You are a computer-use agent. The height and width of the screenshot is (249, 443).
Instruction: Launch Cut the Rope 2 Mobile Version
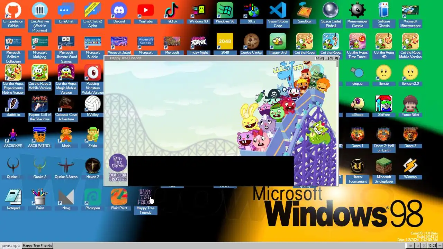[40, 73]
